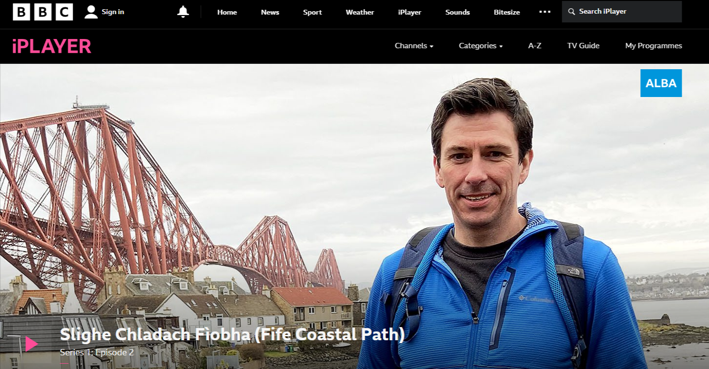Viewport: 709px width, 369px height.
Task: Open Weather in top navigation
Action: coord(360,12)
